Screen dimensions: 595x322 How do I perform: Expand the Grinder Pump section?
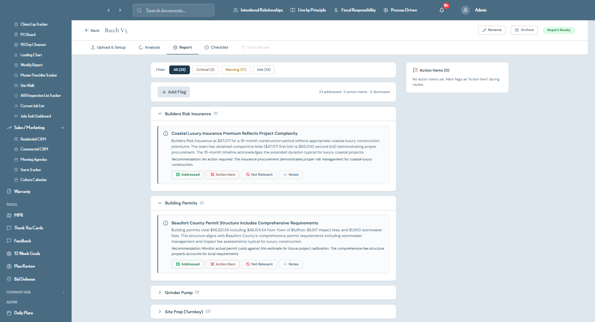pyautogui.click(x=160, y=293)
